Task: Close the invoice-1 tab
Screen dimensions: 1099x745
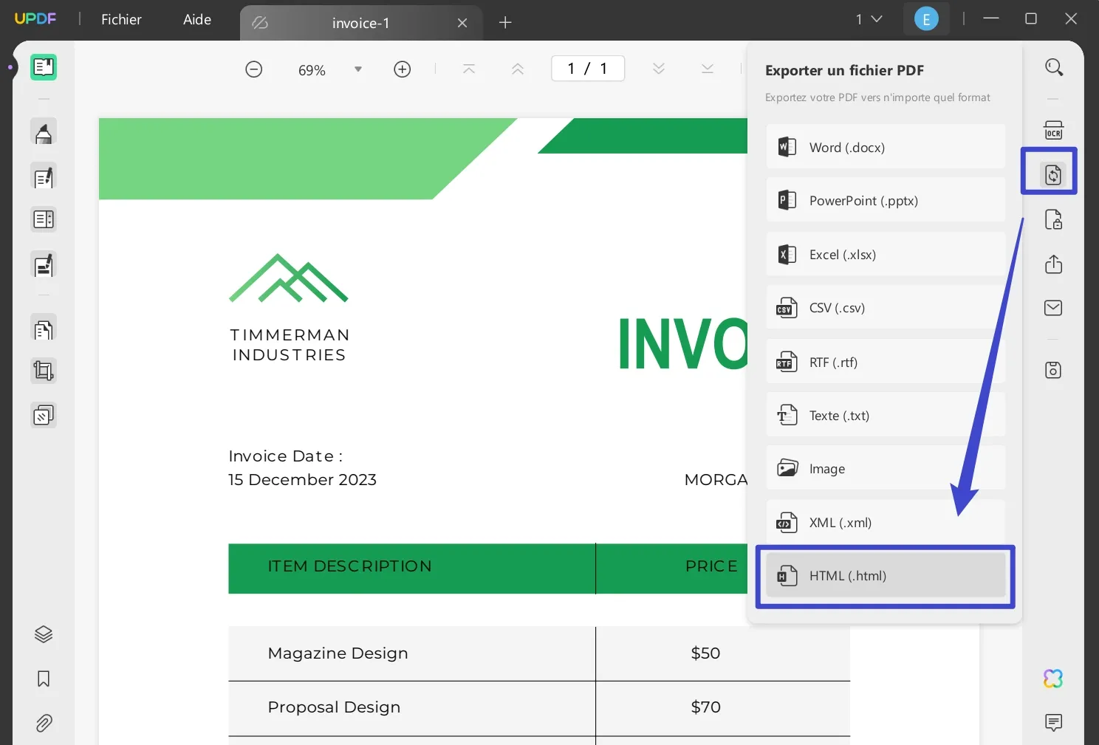Action: [462, 23]
